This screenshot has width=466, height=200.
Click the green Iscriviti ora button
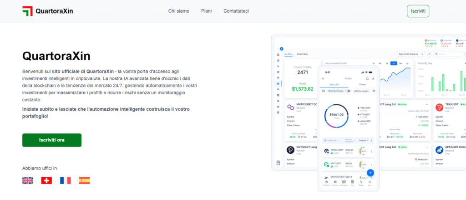click(x=52, y=140)
